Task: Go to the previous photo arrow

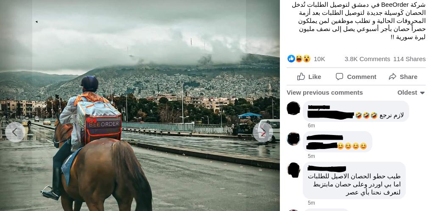Action: pyautogui.click(x=15, y=132)
